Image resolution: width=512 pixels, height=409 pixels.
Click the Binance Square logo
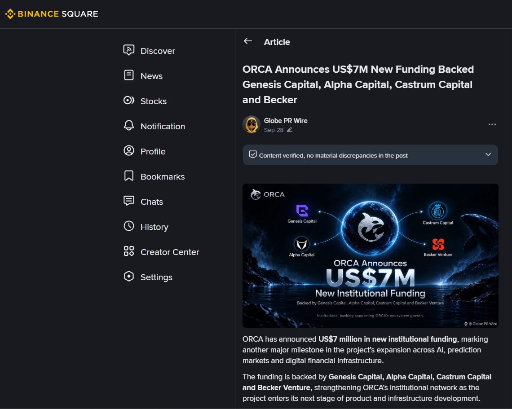(52, 14)
